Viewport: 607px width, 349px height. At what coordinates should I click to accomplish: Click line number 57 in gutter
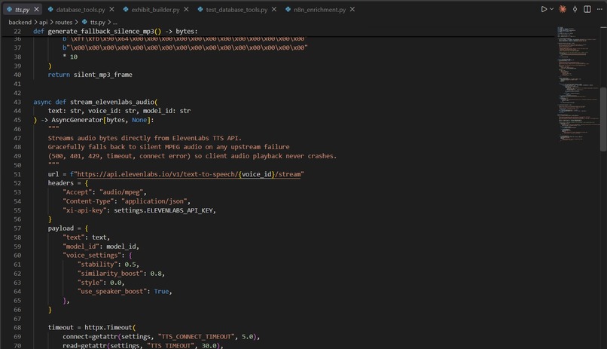(x=17, y=228)
